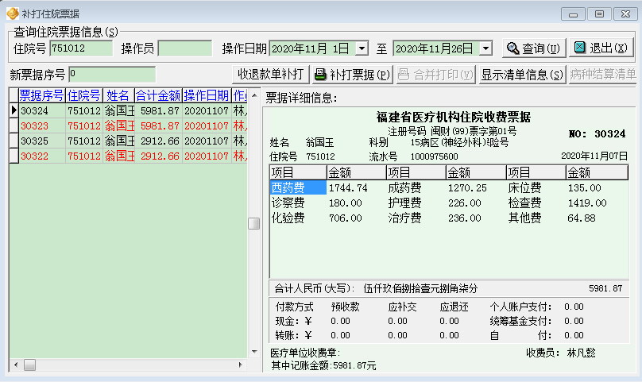Image resolution: width=642 pixels, height=382 pixels.
Task: Click the printer icon on 补打票据
Action: 320,75
